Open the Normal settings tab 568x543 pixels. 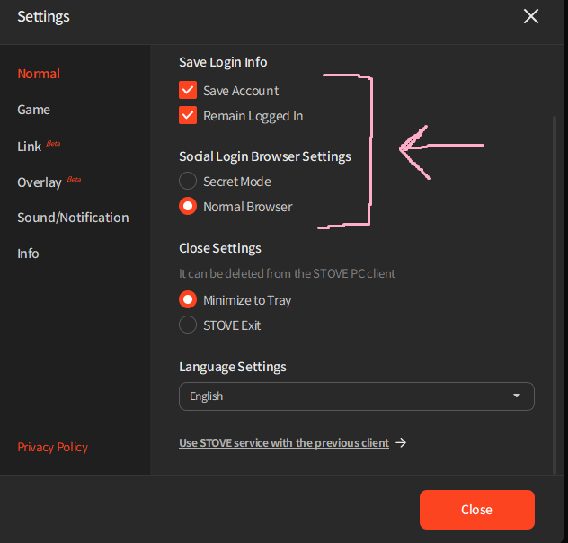[39, 74]
